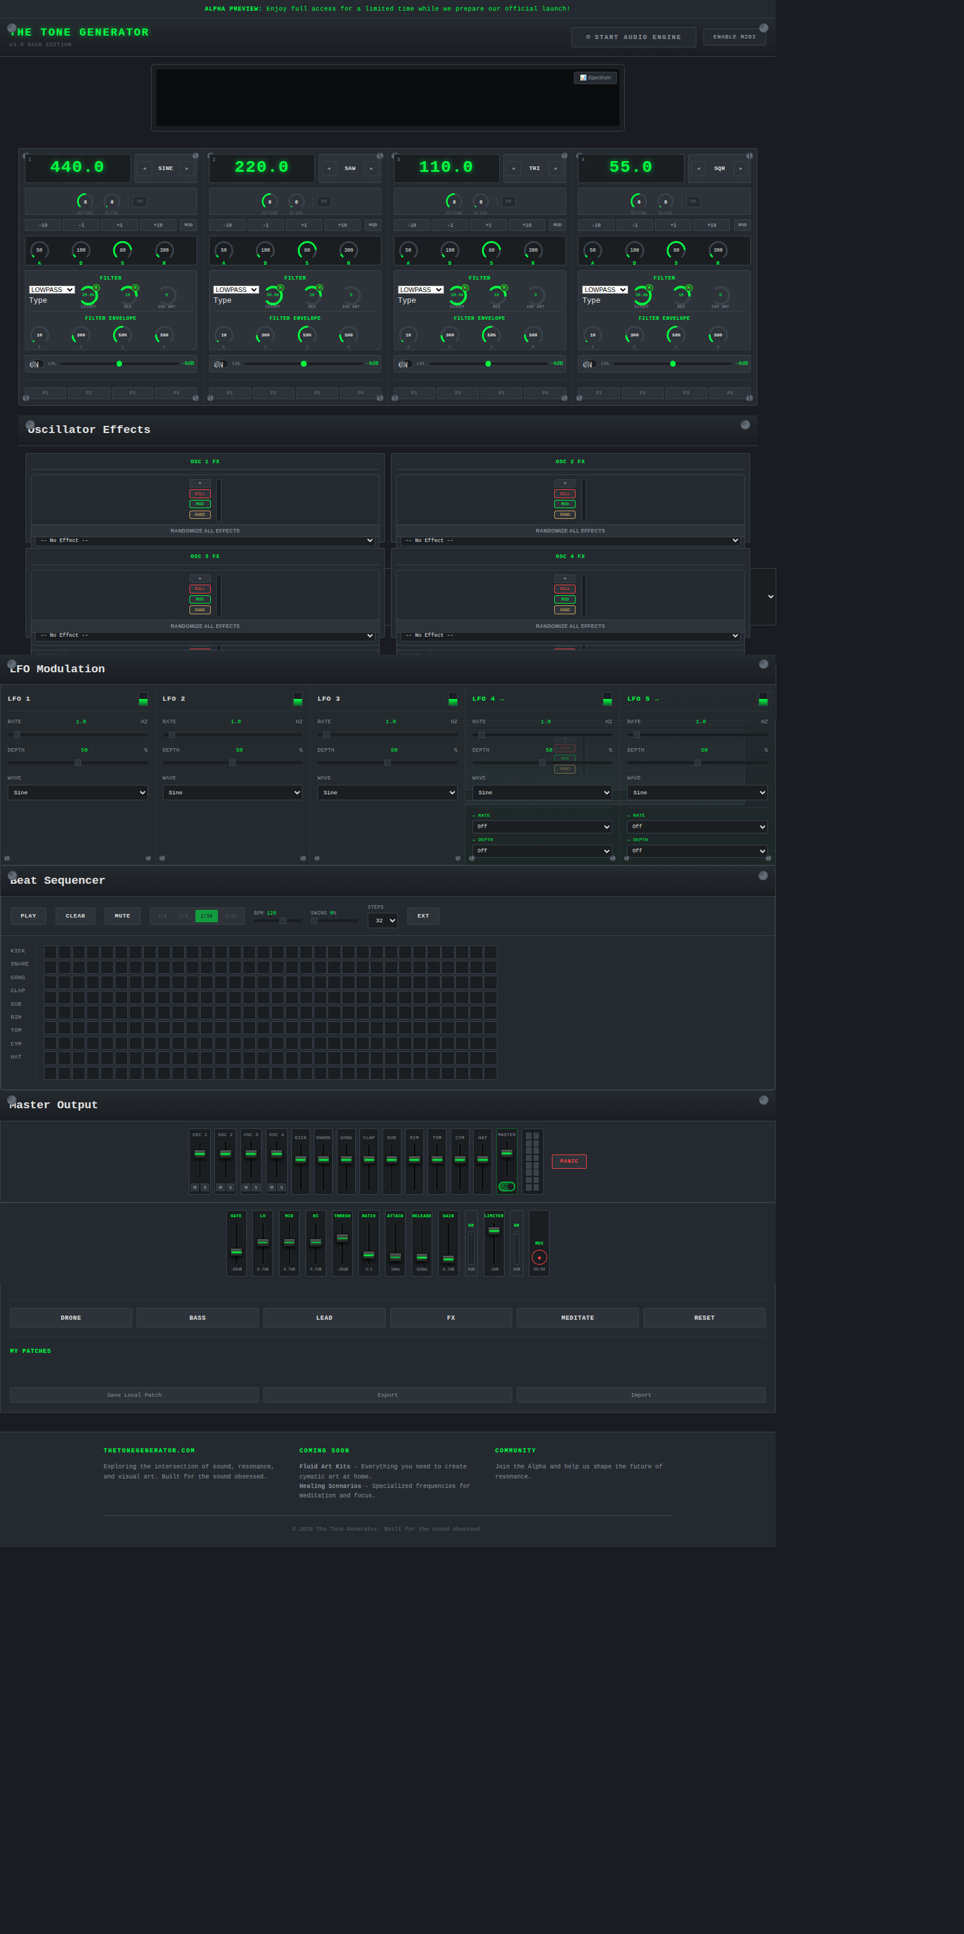
Task: Mute the OSC 1 channel strip
Action: pyautogui.click(x=194, y=1187)
